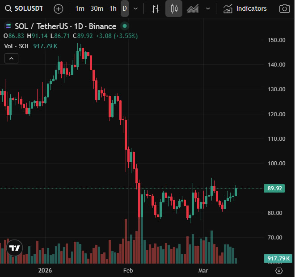Expand the timeframe interval dropdown

136,8
